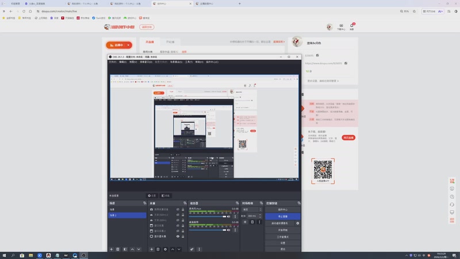Toggle visibility of the Window Capture 2 source
The height and width of the screenshot is (259, 460).
pyautogui.click(x=178, y=231)
